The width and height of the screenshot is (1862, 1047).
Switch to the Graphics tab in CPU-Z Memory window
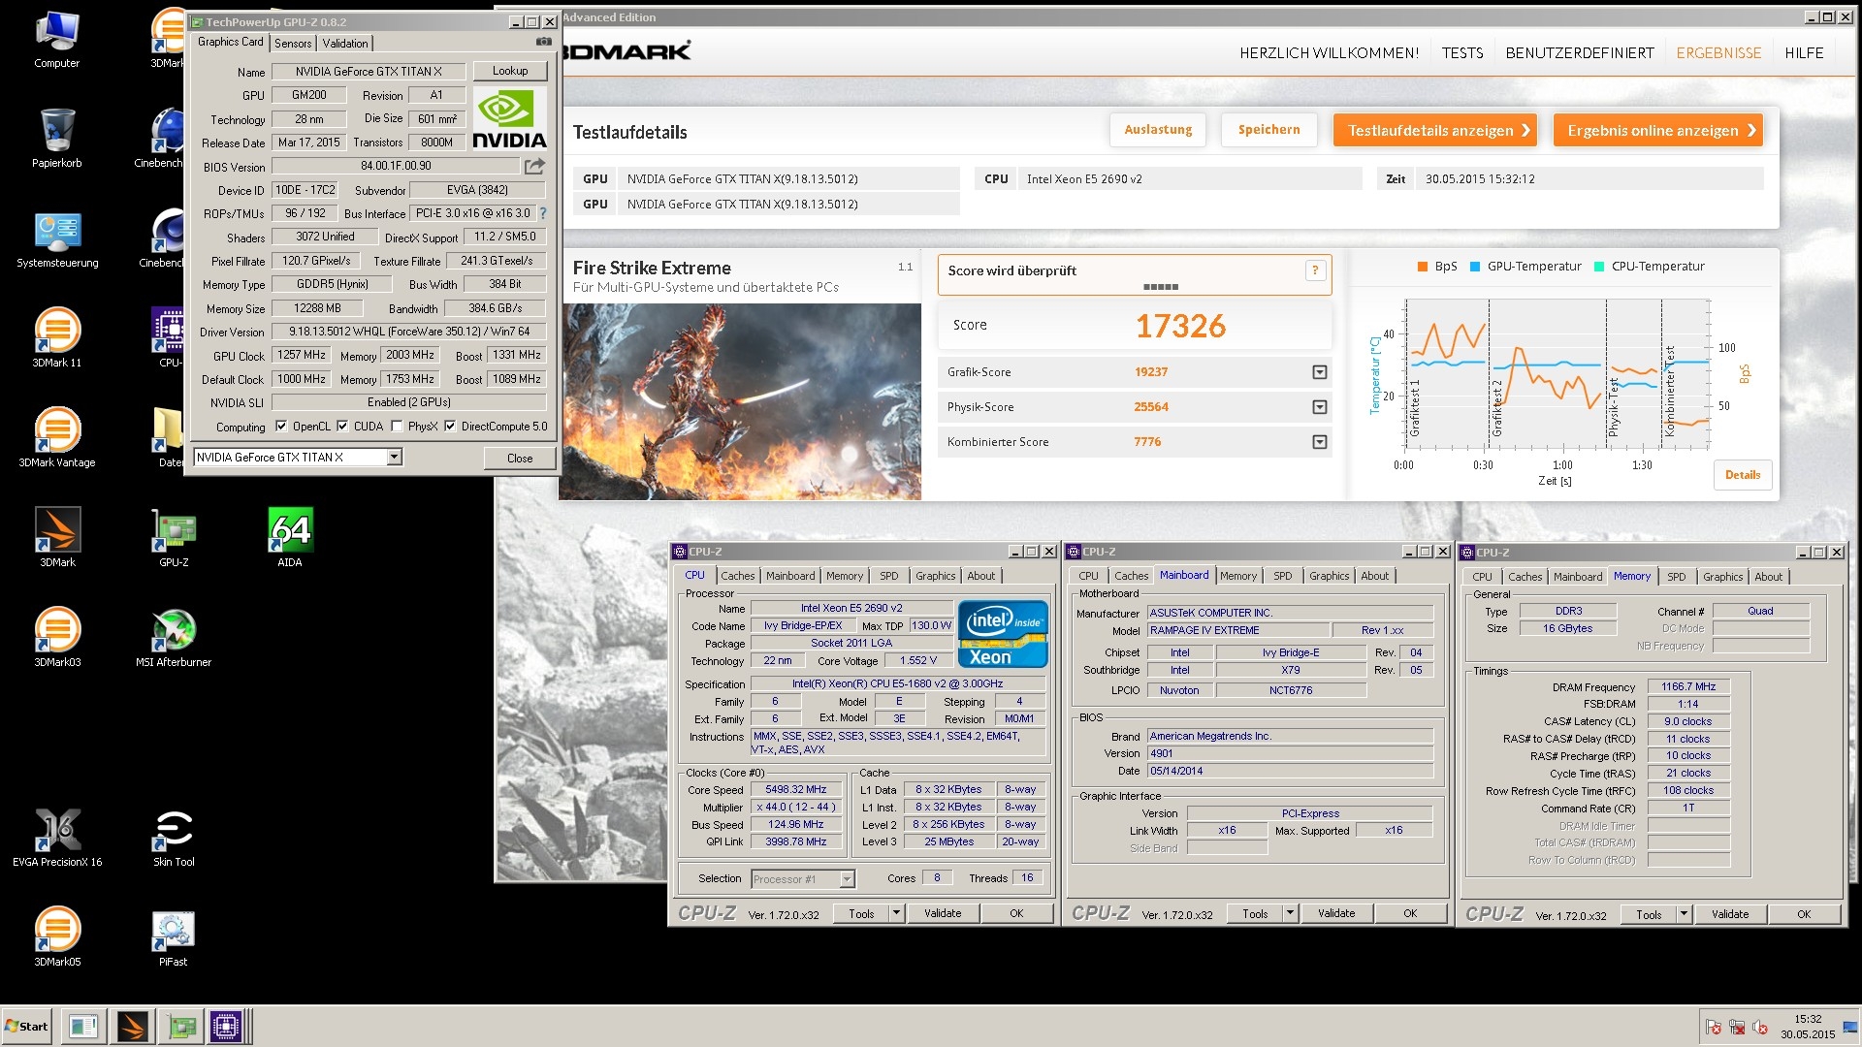point(1722,577)
